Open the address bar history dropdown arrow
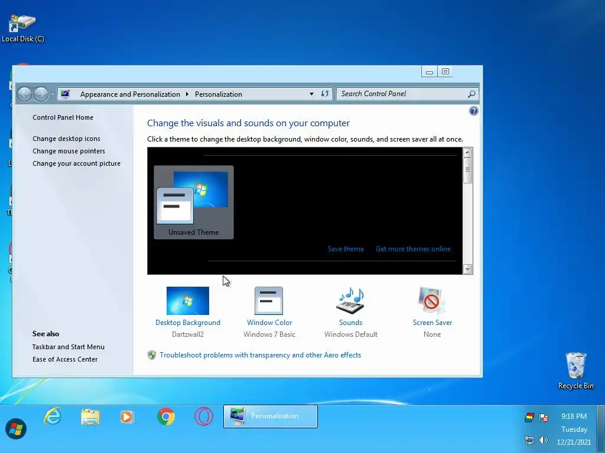Viewport: 605px width, 453px height. click(x=311, y=94)
